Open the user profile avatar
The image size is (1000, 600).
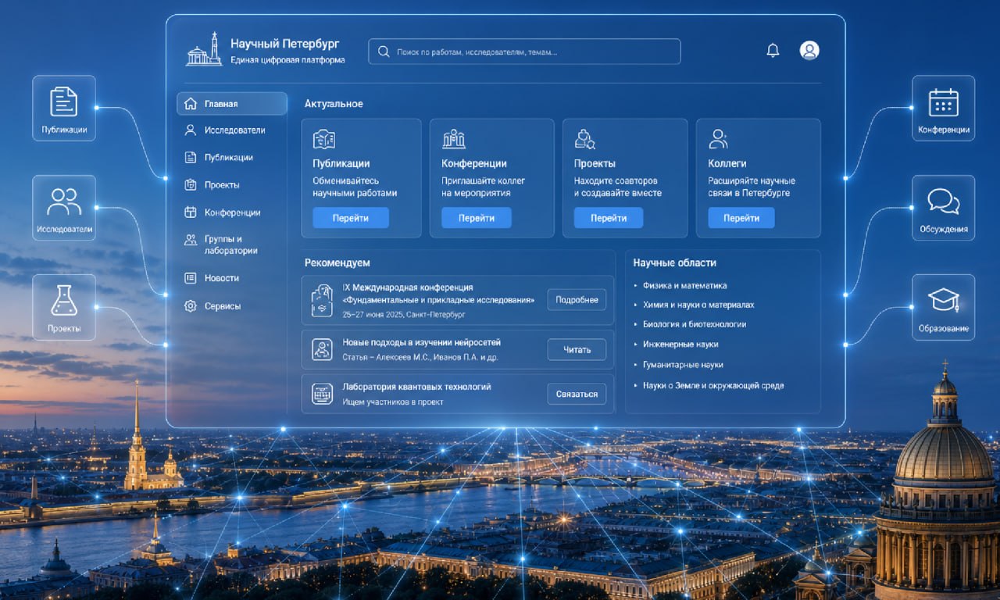coord(809,51)
